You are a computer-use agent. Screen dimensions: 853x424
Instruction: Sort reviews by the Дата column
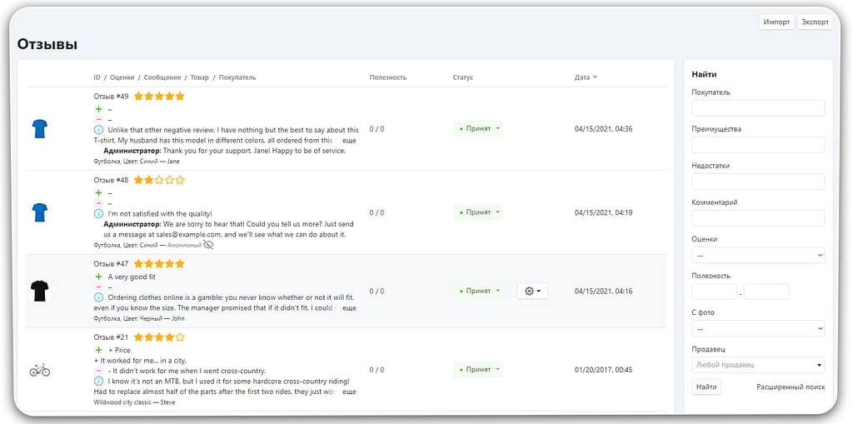586,77
